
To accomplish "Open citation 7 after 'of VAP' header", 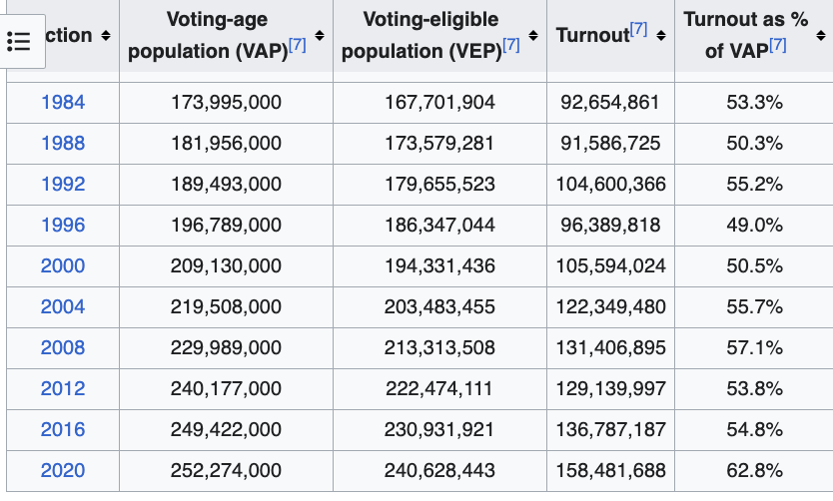I will click(778, 46).
